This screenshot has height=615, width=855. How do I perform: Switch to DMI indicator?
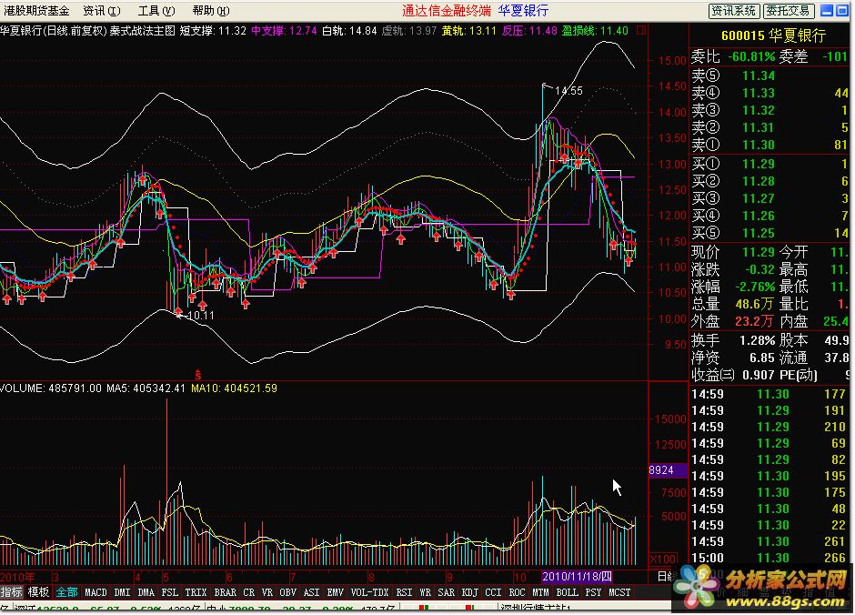coord(122,592)
